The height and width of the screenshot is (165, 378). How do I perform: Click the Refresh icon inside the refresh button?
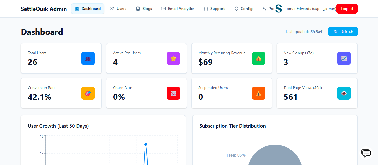click(x=335, y=32)
